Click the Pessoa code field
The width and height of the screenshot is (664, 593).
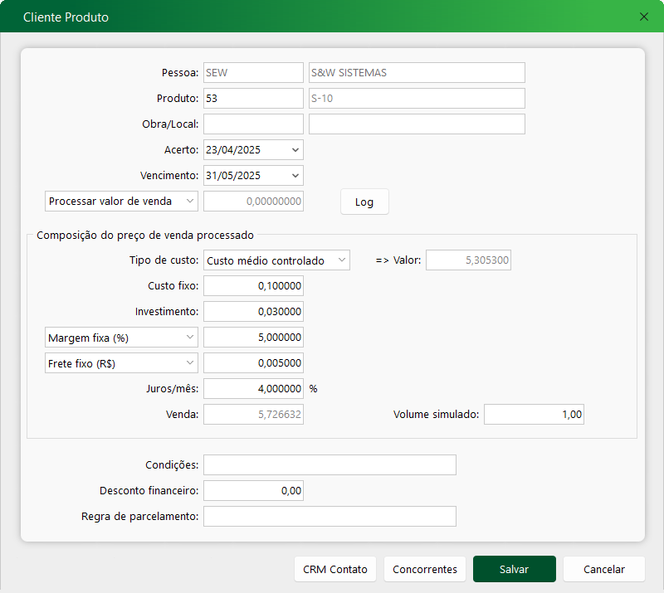[x=253, y=72]
